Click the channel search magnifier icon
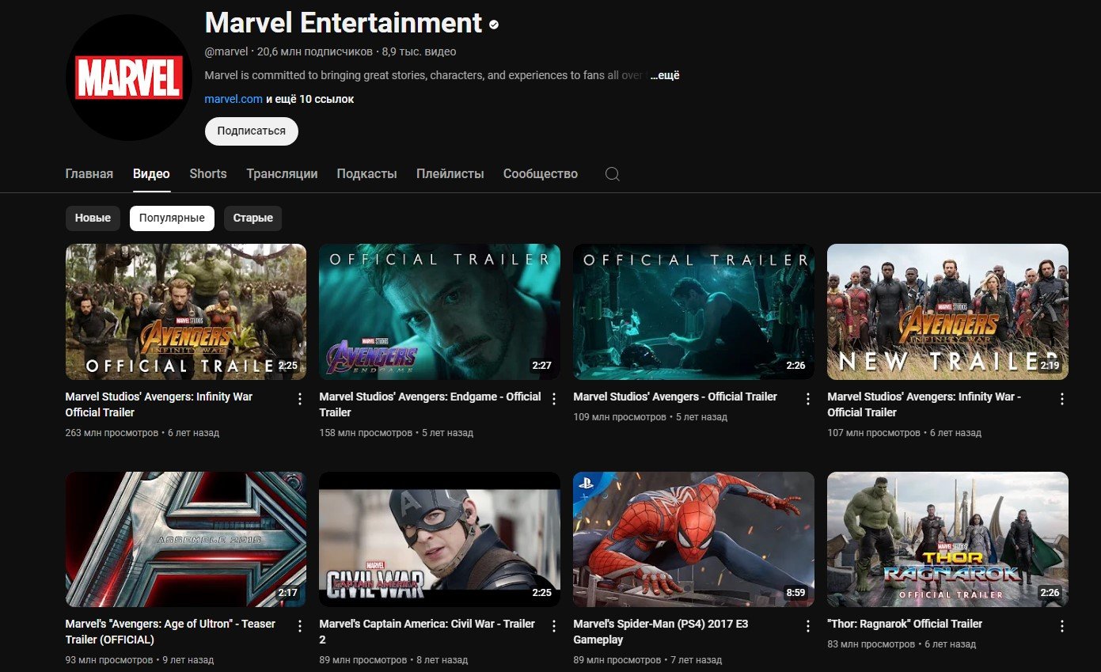 click(x=612, y=174)
